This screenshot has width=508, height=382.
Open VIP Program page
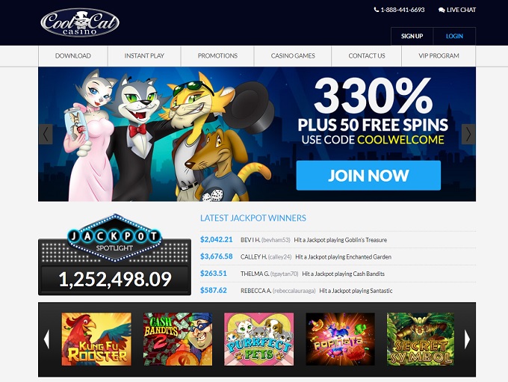[x=439, y=56]
